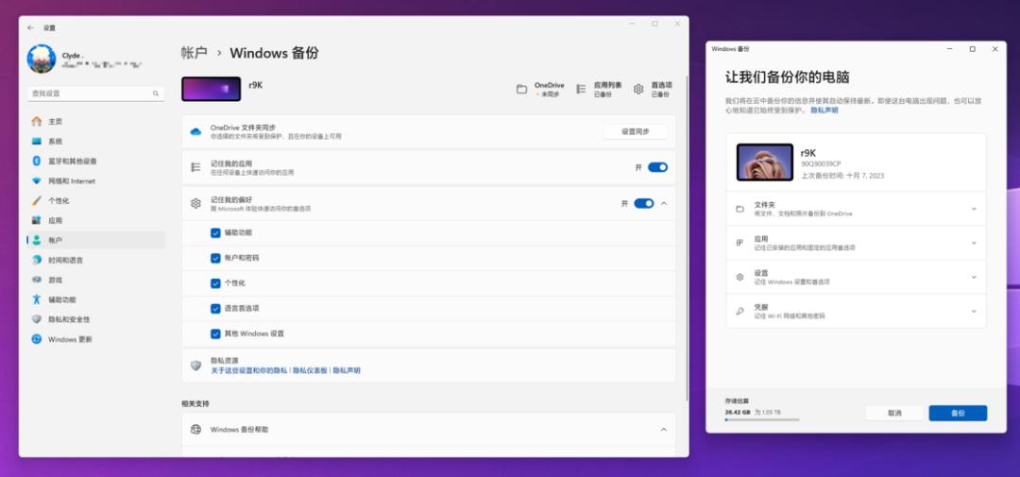Screen dimensions: 1020x477
Task: Click the 设置 gear icon in backup dialog
Action: 739,277
